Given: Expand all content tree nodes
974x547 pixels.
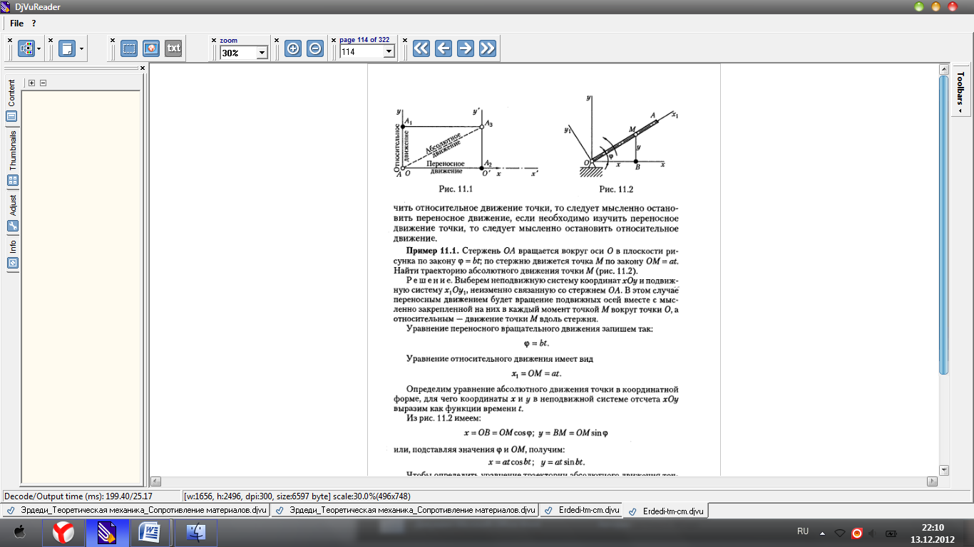Looking at the screenshot, I should (32, 83).
